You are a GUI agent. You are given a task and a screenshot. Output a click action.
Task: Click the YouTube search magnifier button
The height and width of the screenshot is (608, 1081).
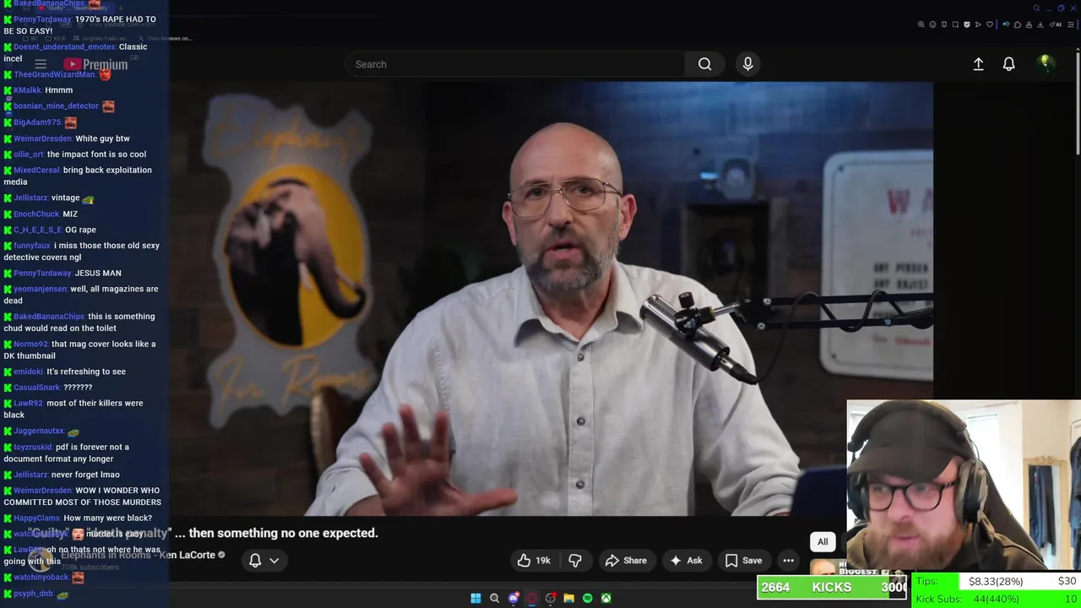point(704,64)
